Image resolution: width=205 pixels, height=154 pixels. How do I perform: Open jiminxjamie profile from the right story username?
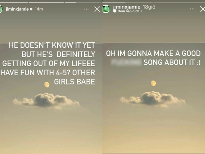tap(127, 7)
